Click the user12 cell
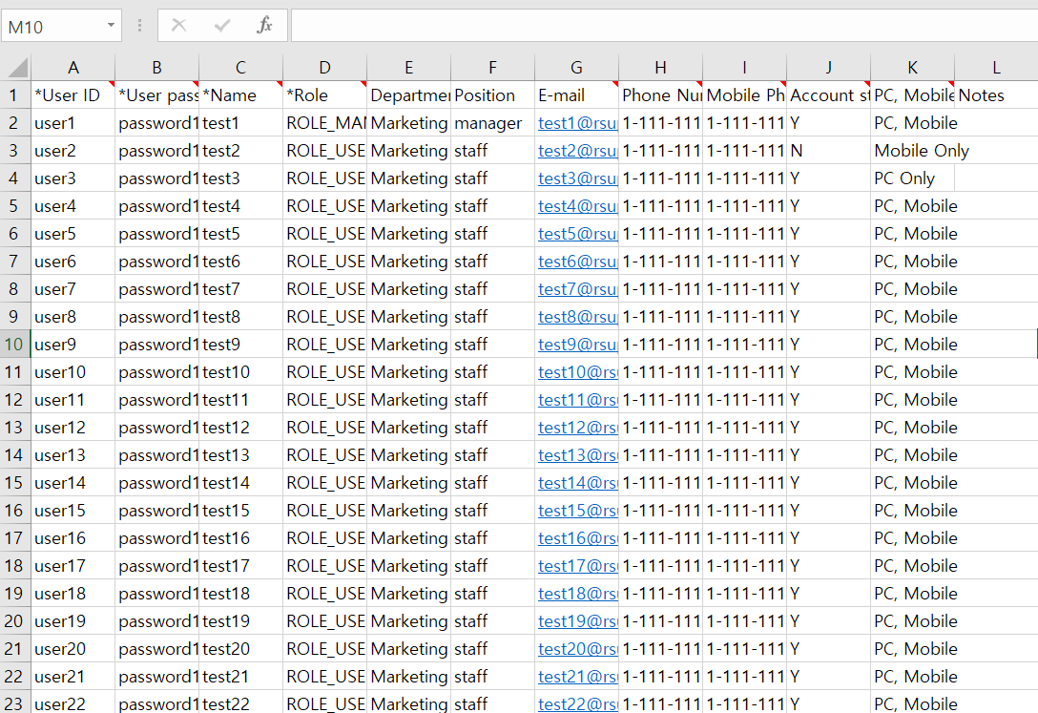The image size is (1038, 713). point(73,428)
